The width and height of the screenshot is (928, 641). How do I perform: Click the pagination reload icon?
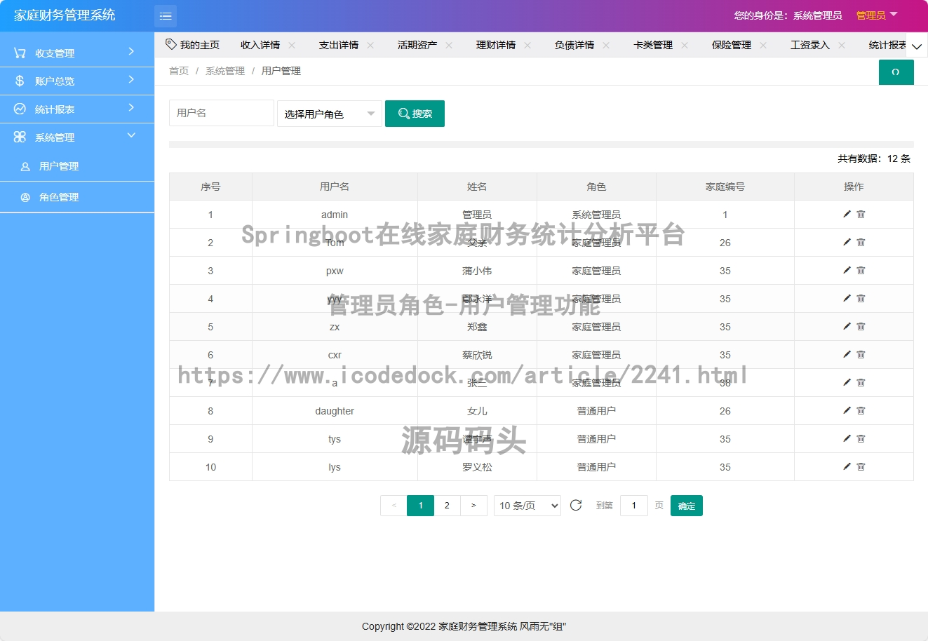576,505
